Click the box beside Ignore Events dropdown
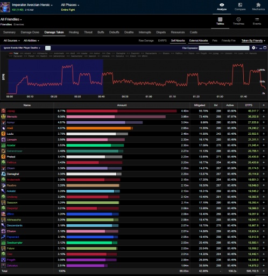This screenshot has height=276, width=268. 48,48
